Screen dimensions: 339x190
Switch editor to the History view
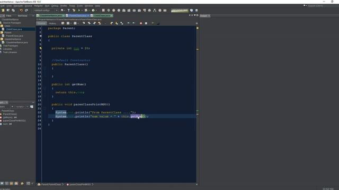52,23
